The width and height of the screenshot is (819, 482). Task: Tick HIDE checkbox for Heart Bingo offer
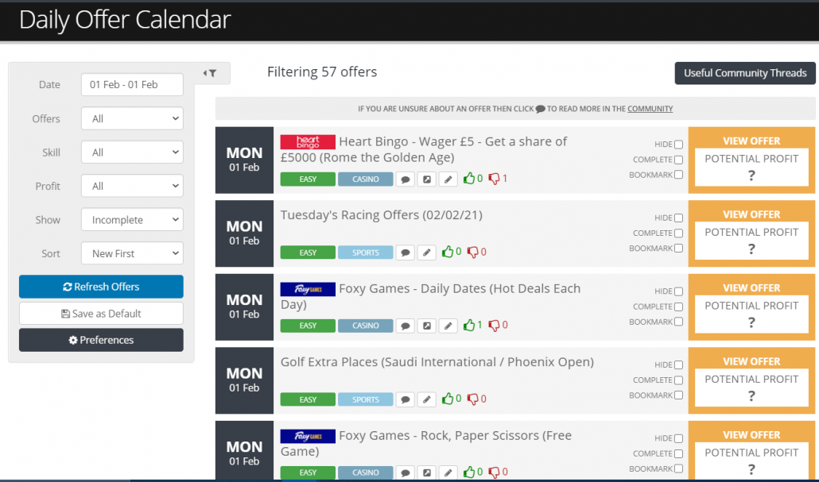[678, 145]
